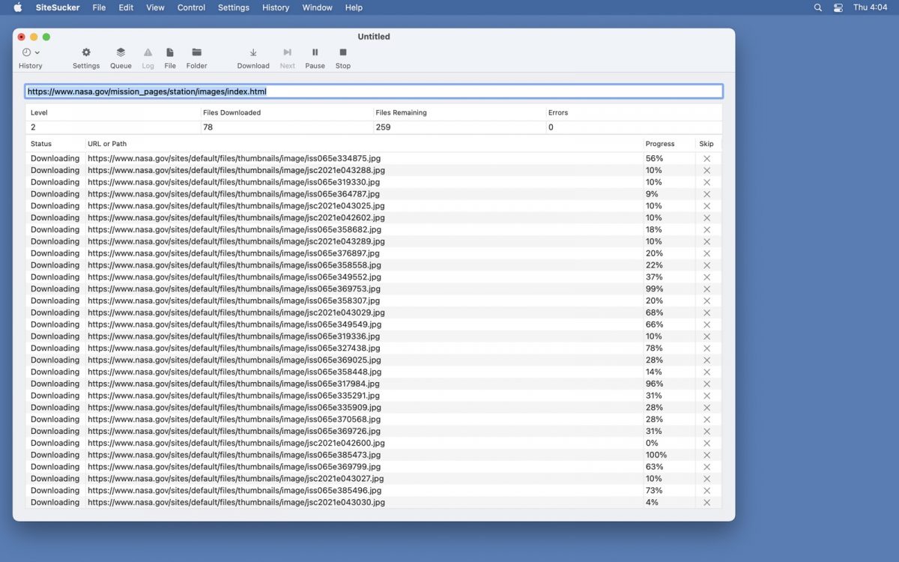899x562 pixels.
Task: Skip download of iss065e369025.jpg
Action: coord(706,360)
